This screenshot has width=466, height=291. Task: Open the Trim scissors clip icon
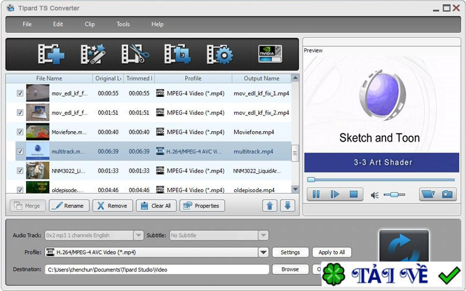[135, 54]
